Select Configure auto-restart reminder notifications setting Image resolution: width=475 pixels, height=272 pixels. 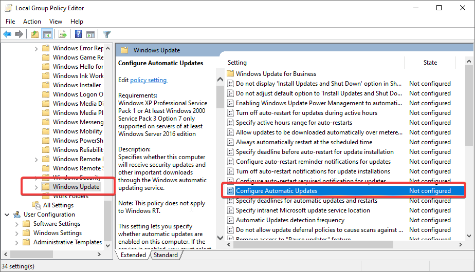(x=313, y=162)
